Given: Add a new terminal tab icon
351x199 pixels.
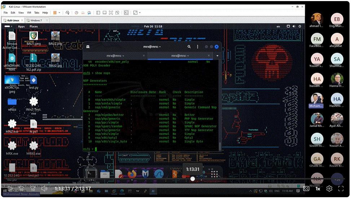Looking at the screenshot, I should click(88, 47).
